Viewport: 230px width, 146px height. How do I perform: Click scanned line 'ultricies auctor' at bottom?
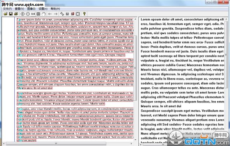pos(27,140)
